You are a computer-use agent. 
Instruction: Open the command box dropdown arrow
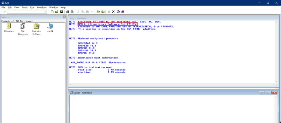[x=45, y=12]
